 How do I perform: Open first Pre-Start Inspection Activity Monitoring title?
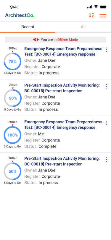pyautogui.click(x=62, y=88)
